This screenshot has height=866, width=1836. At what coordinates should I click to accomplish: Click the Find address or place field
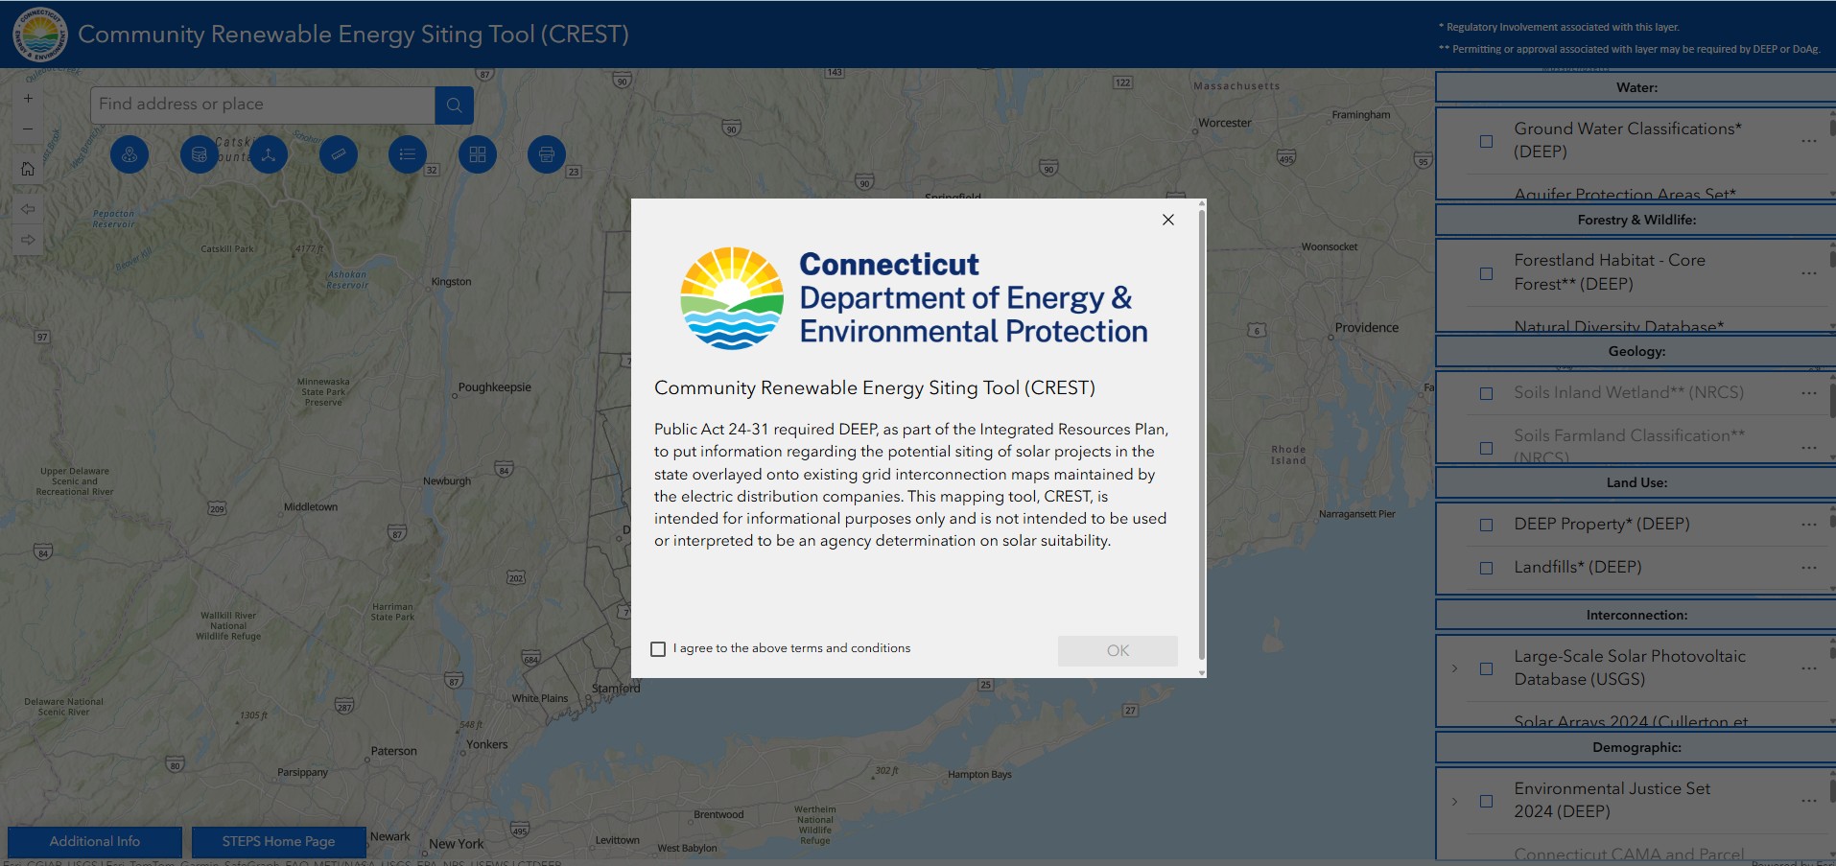pos(262,105)
